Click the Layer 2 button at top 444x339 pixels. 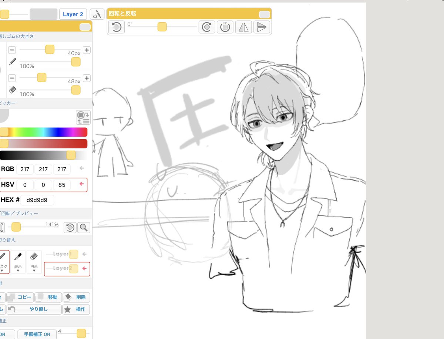click(x=73, y=14)
